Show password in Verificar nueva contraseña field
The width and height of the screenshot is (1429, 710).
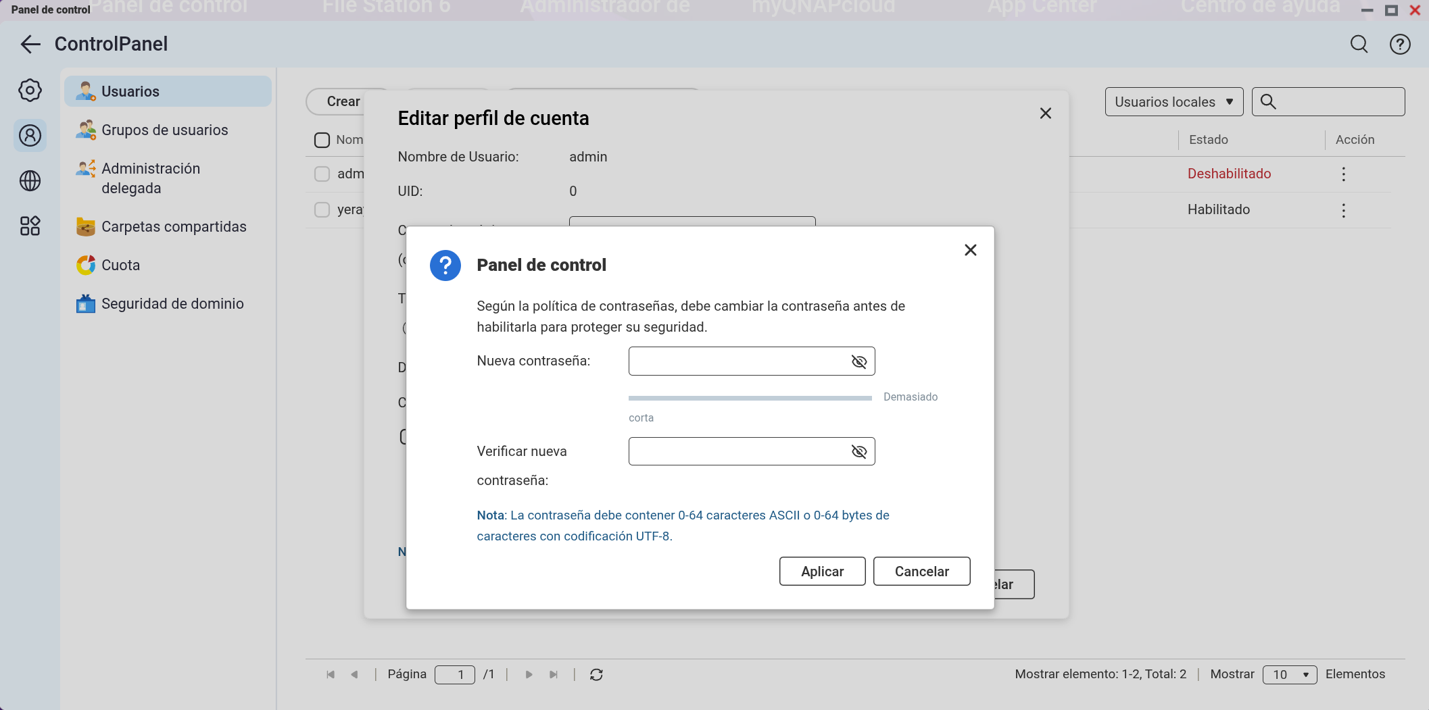click(858, 452)
